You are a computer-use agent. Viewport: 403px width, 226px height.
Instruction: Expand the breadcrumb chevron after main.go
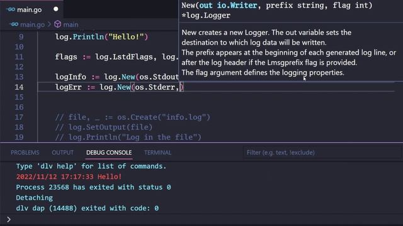(49, 24)
